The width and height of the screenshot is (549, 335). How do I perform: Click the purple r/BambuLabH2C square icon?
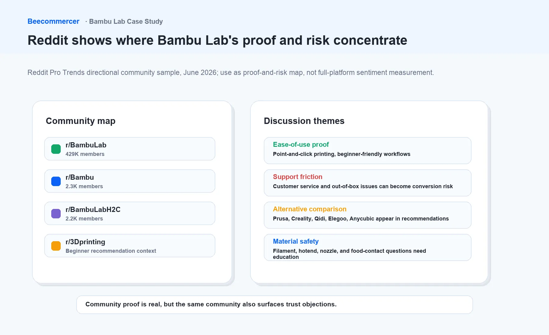[56, 213]
